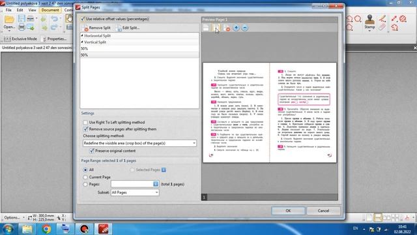The height and width of the screenshot is (235, 417).
Task: Click the Remove Split button
Action: click(x=97, y=27)
